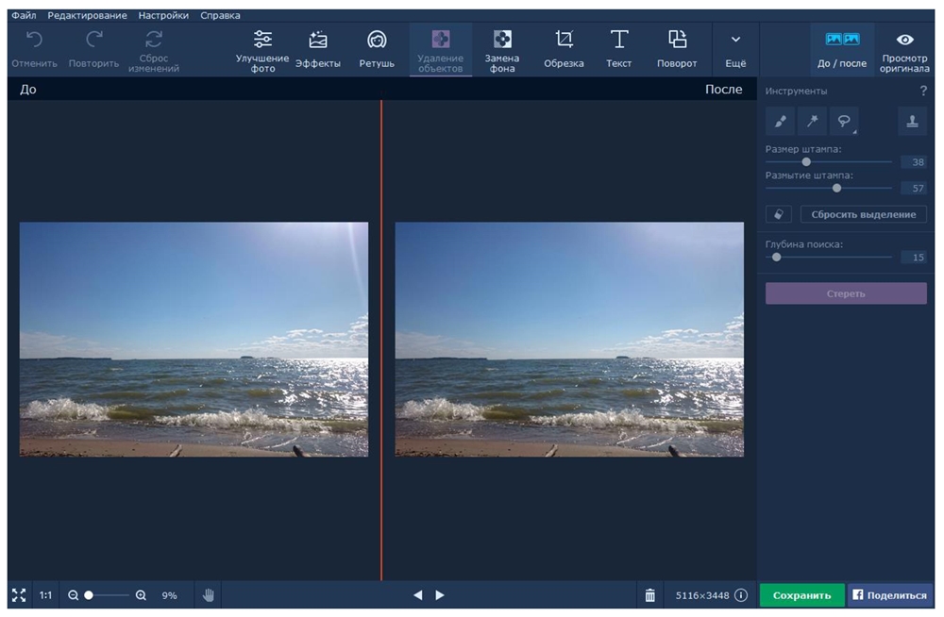Screen dimensions: 944x617
Task: Adjust the Глубина поиска slider
Action: tap(777, 257)
